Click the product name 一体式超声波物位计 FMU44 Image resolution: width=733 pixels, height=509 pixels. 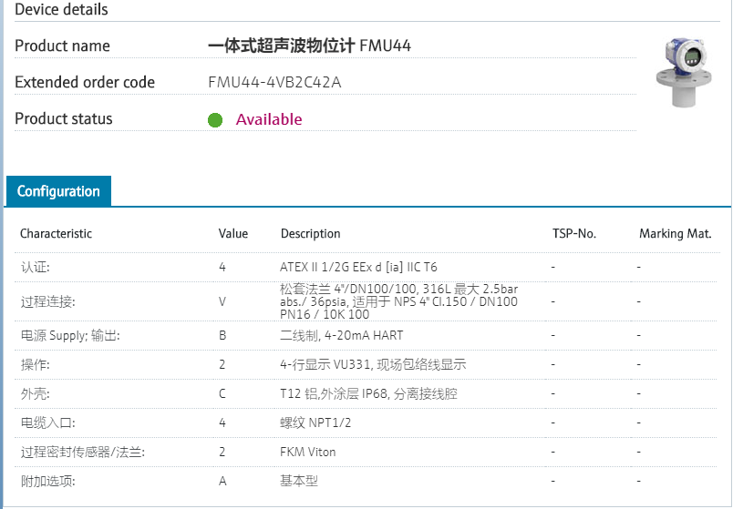[x=310, y=46]
